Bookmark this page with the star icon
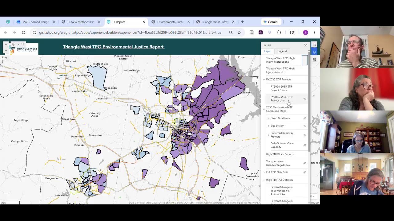This screenshot has width=394, height=221. point(239,33)
